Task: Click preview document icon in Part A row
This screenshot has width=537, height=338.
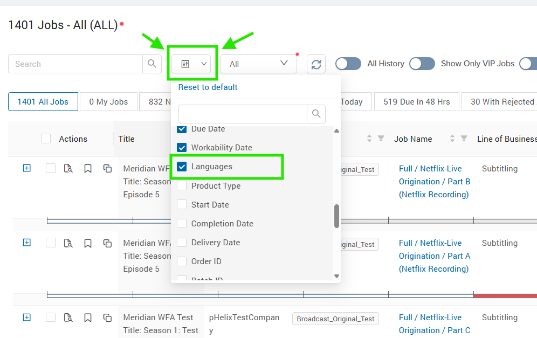Action: point(68,243)
